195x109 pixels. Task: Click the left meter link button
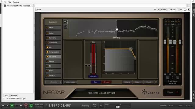[x=168, y=78]
